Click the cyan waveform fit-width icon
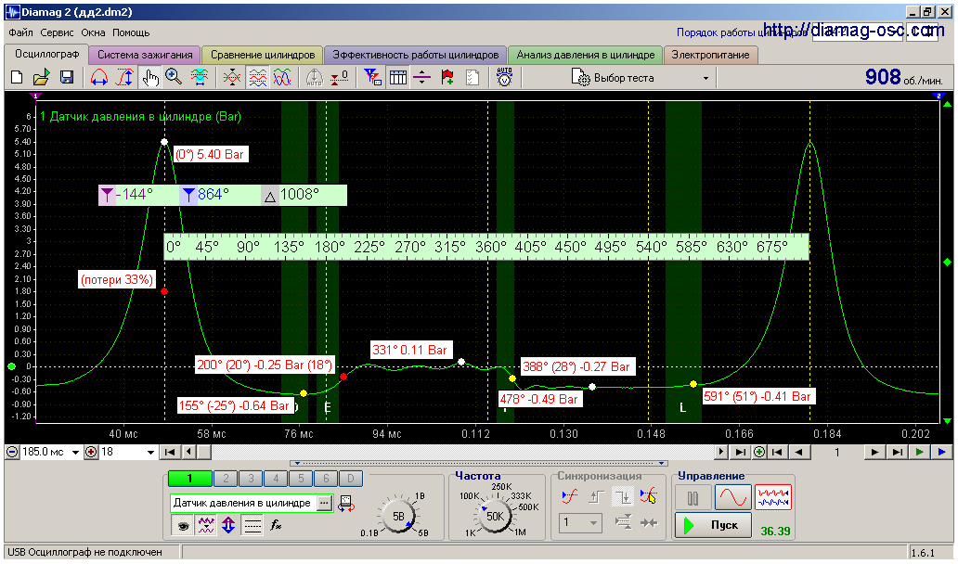 point(200,77)
